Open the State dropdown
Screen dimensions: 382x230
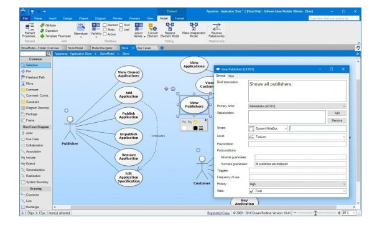click(x=297, y=191)
